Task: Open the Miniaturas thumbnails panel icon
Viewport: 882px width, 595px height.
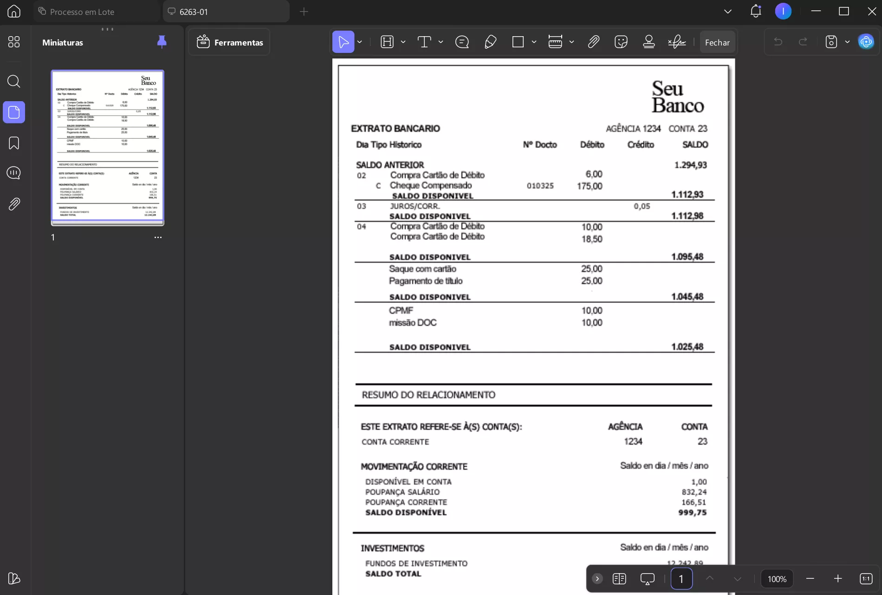Action: click(x=14, y=112)
